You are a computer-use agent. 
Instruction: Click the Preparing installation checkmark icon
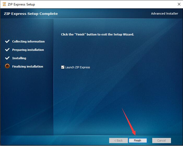7,50
